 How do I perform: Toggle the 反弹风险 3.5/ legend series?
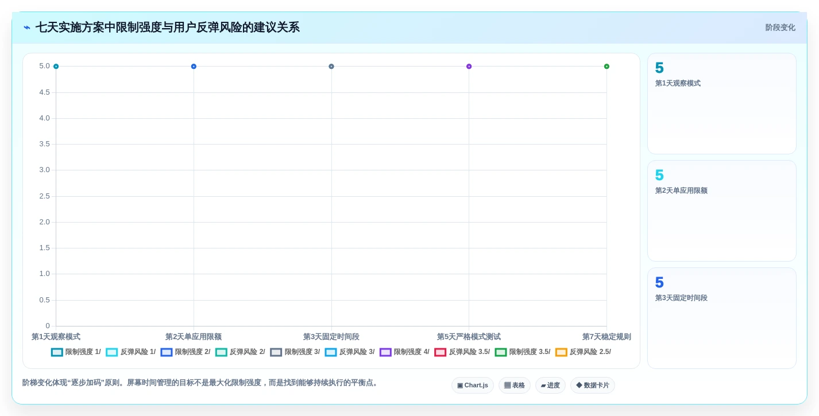pyautogui.click(x=462, y=352)
